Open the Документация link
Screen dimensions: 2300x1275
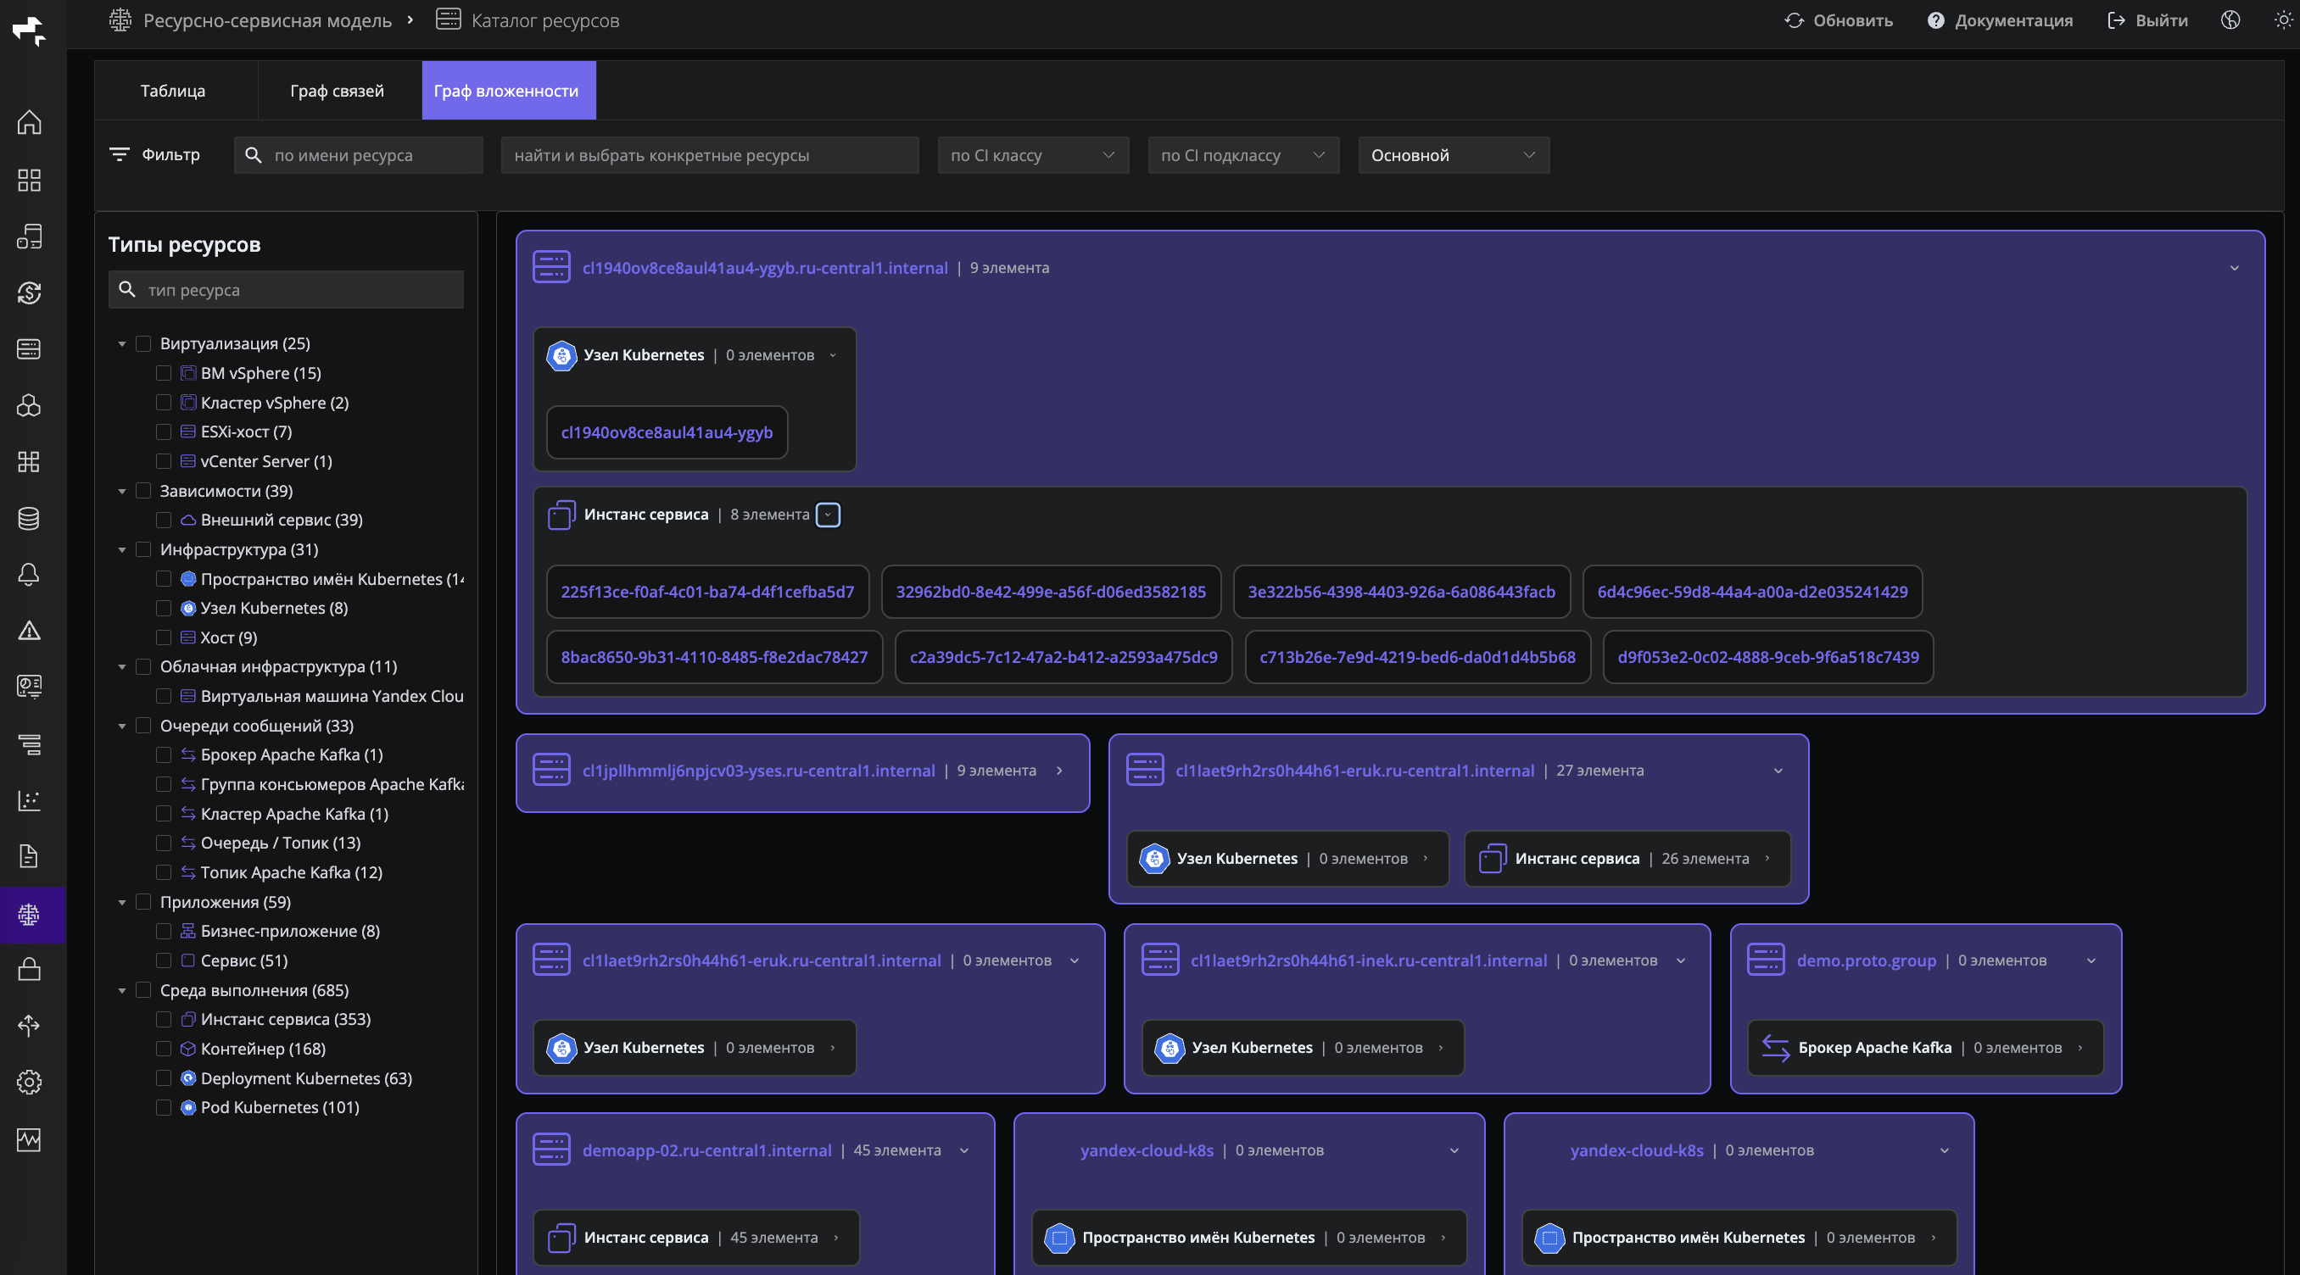(x=2000, y=20)
